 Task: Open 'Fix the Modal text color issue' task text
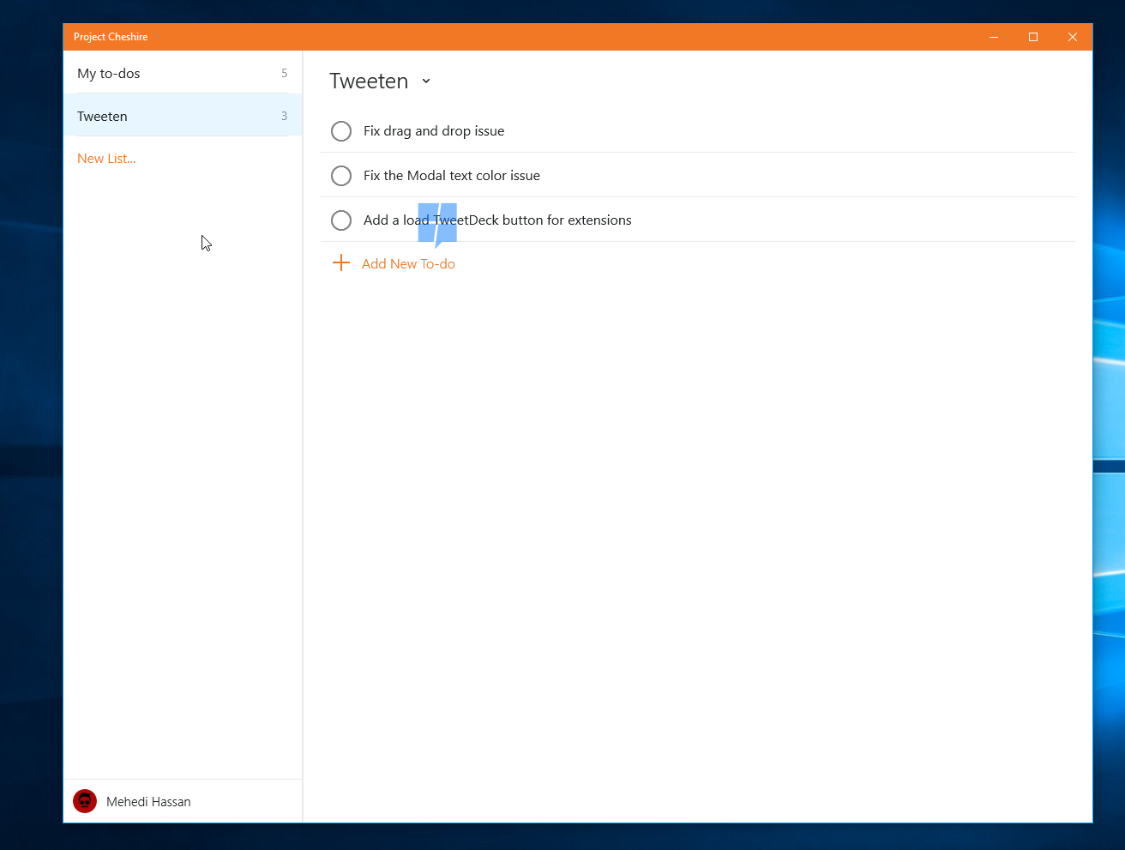pos(452,176)
